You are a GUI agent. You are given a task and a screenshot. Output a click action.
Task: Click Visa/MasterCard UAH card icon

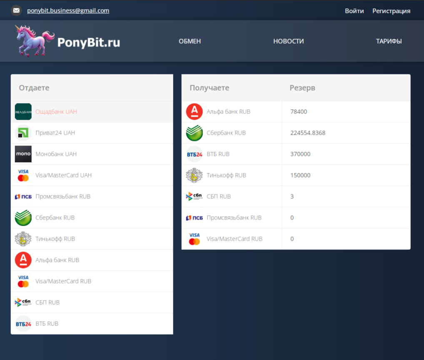(23, 175)
